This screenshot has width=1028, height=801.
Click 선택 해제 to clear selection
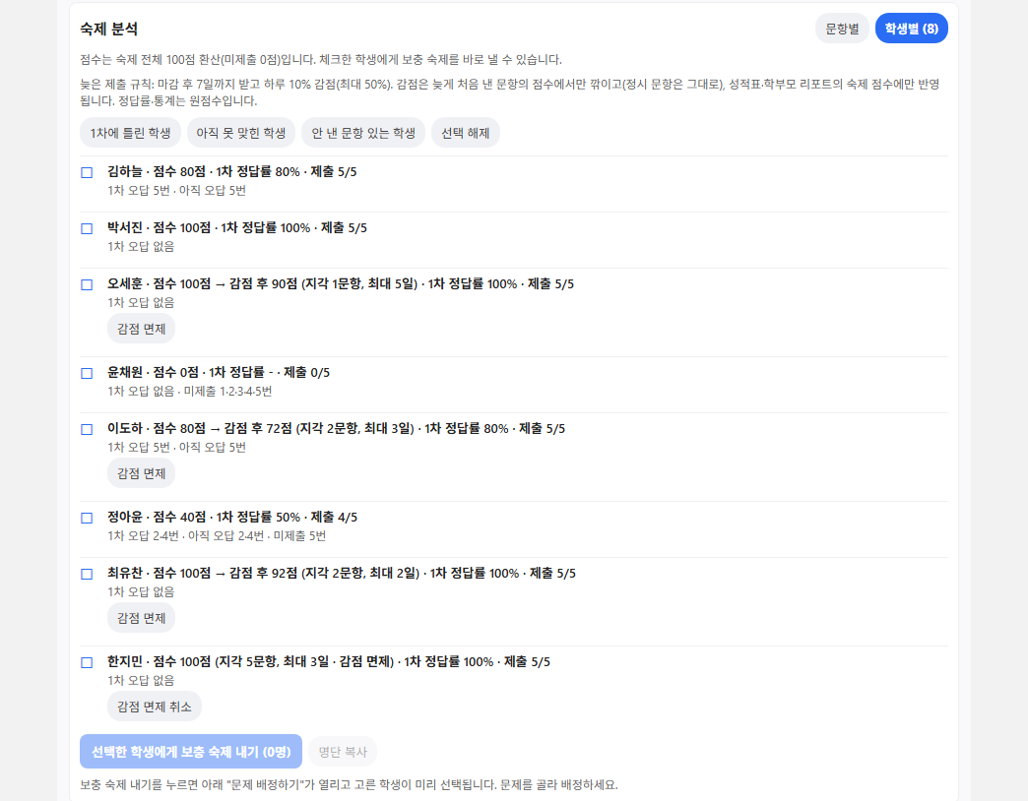[466, 133]
